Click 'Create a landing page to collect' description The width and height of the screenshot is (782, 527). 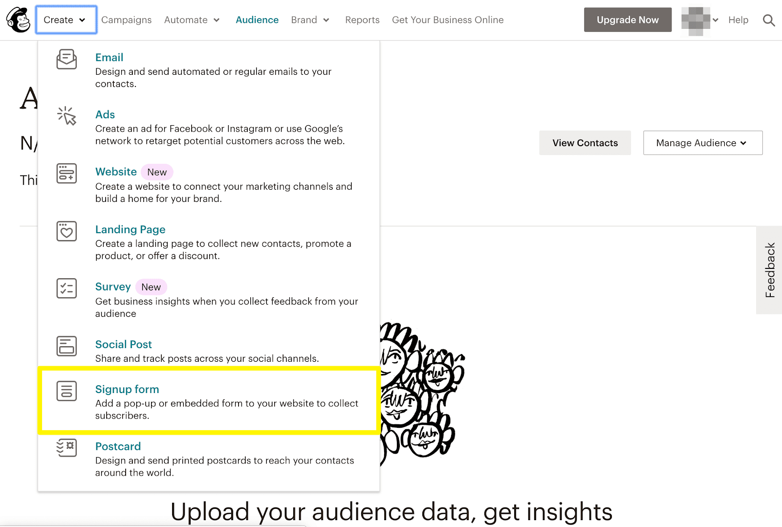click(x=223, y=250)
